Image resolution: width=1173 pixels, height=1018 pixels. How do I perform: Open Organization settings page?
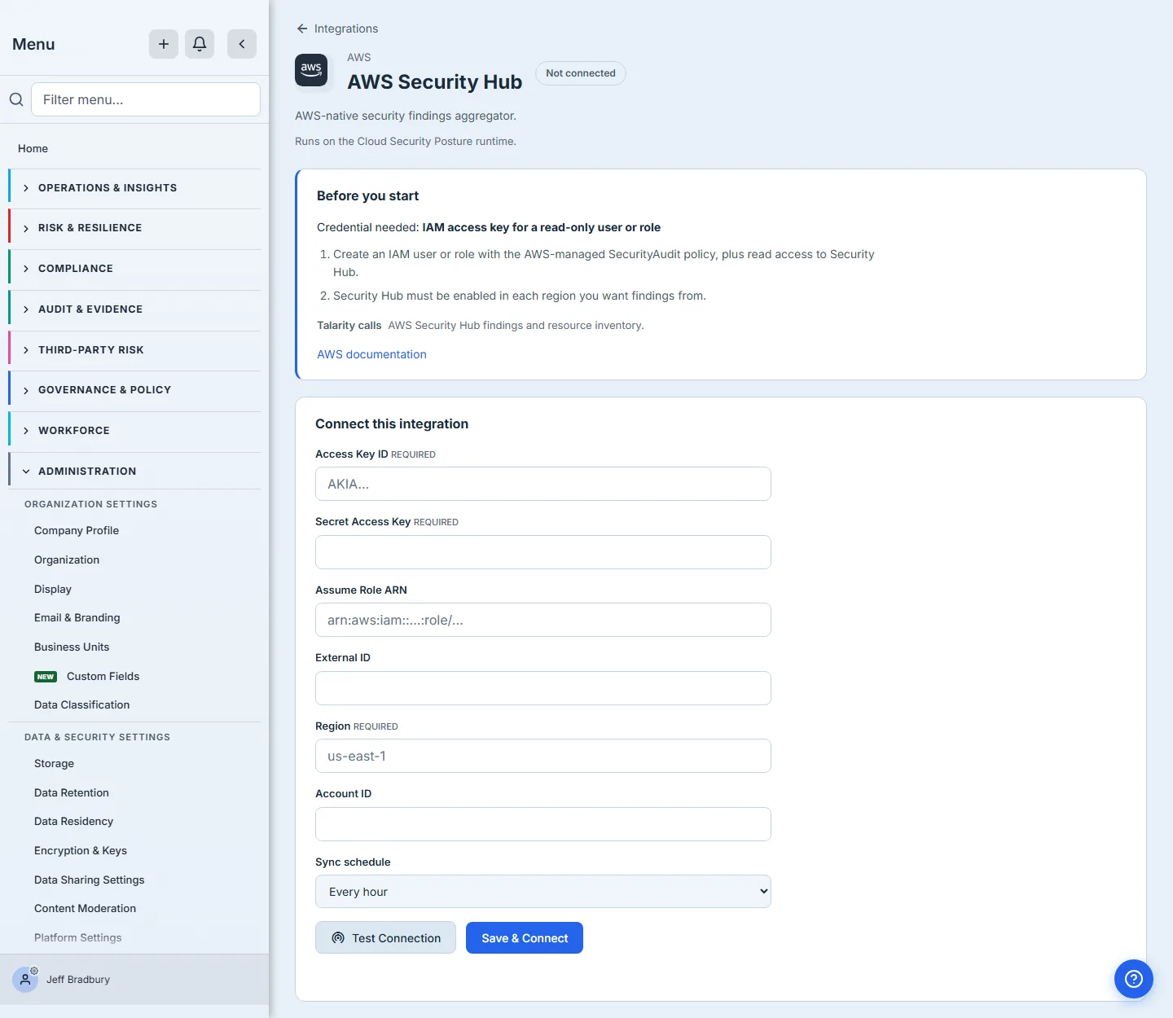pos(67,560)
